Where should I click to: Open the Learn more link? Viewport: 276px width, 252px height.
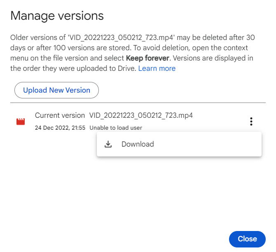157,68
